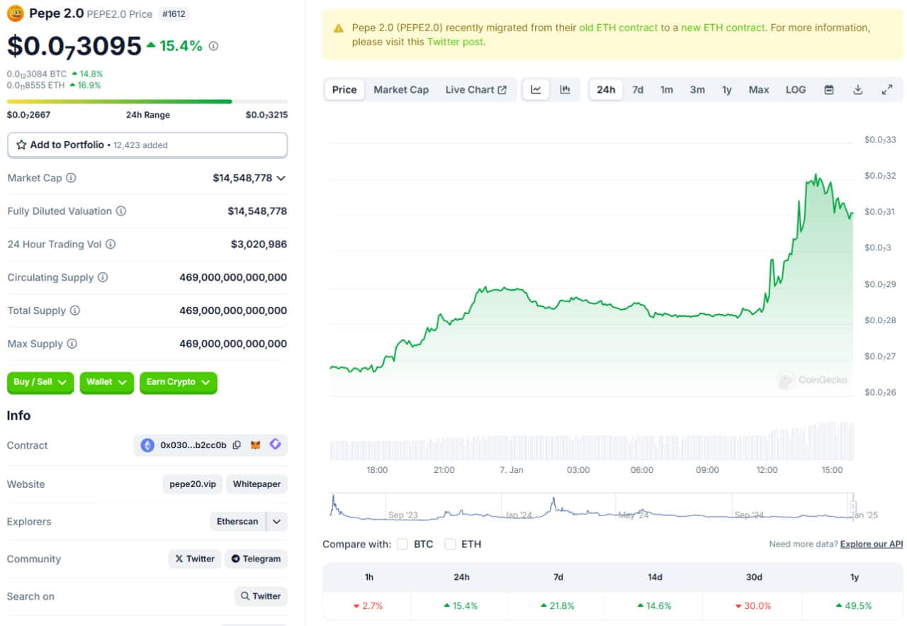Open the calendar date range picker
907x626 pixels.
click(828, 89)
